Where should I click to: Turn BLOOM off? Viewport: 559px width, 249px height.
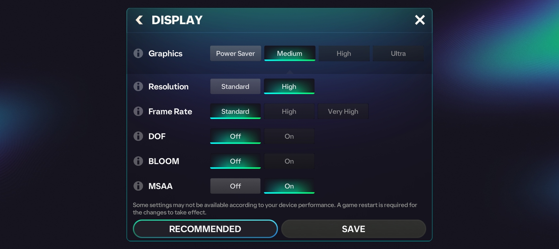tap(235, 161)
